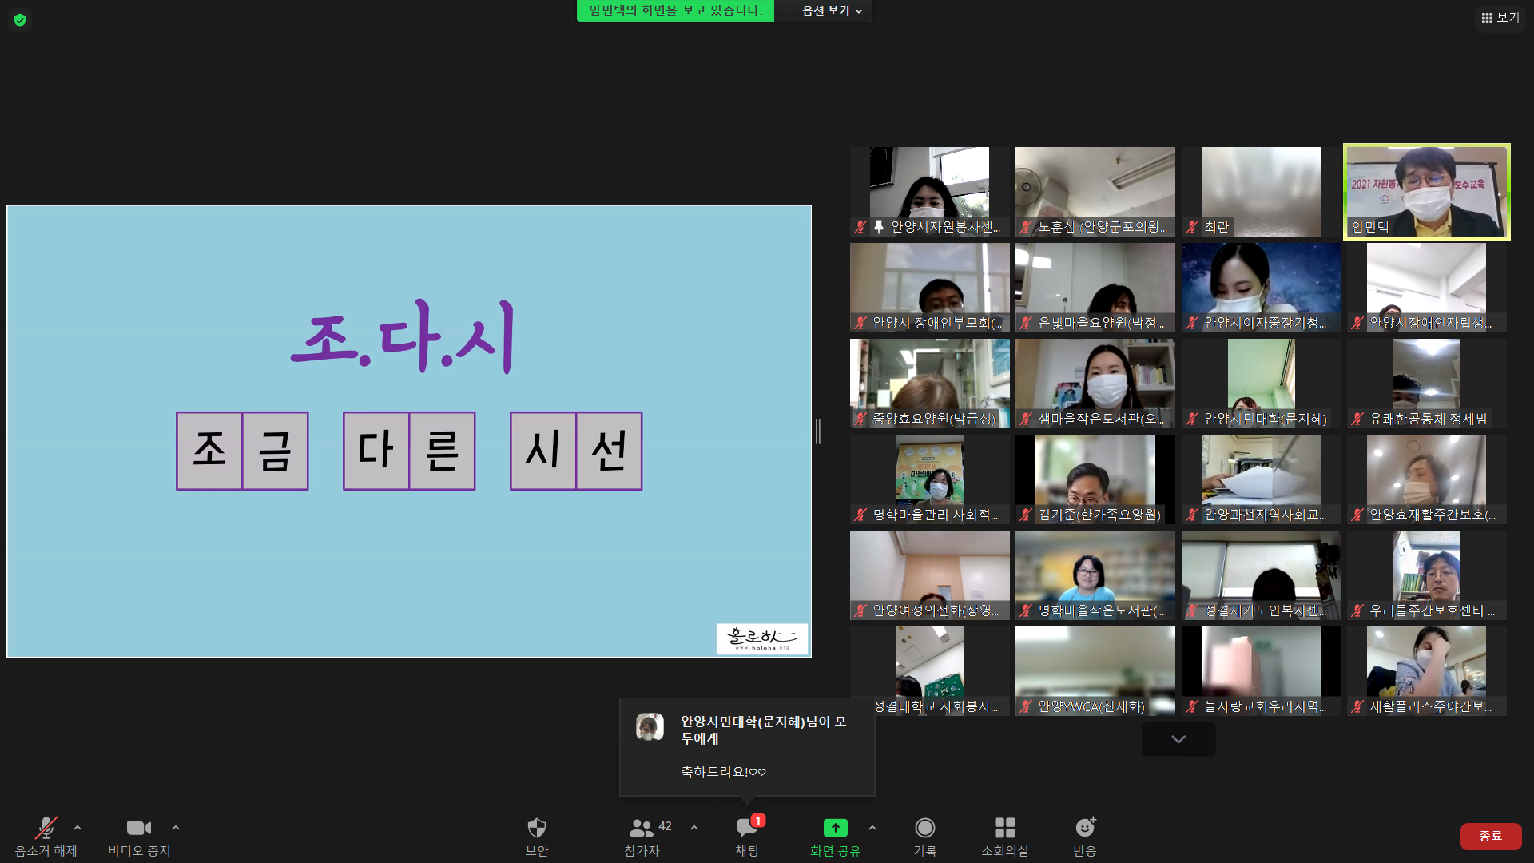This screenshot has height=863, width=1534.
Task: Expand share screen options arrow
Action: click(872, 828)
